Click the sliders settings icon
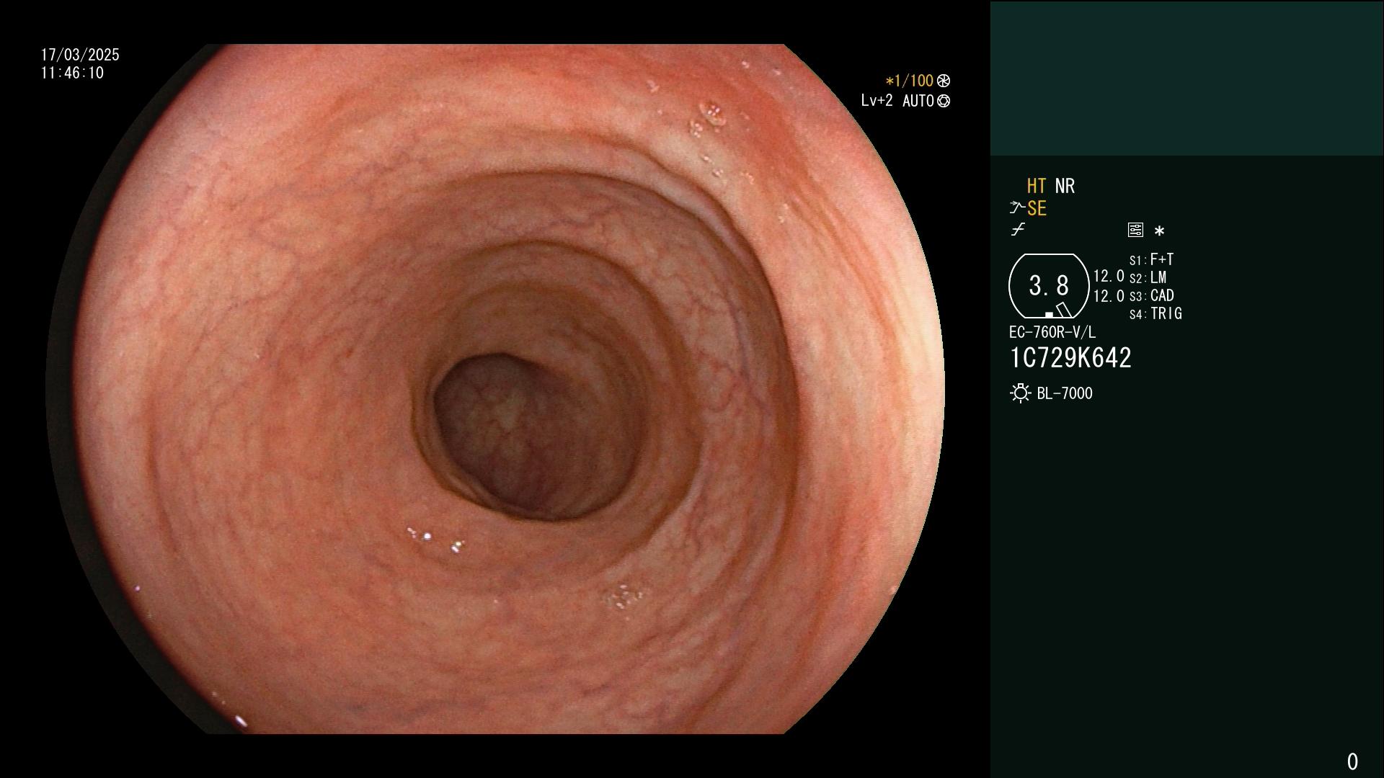 click(x=1135, y=230)
